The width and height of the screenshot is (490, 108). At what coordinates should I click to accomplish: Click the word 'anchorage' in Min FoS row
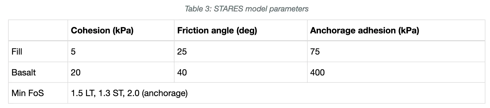[165, 93]
